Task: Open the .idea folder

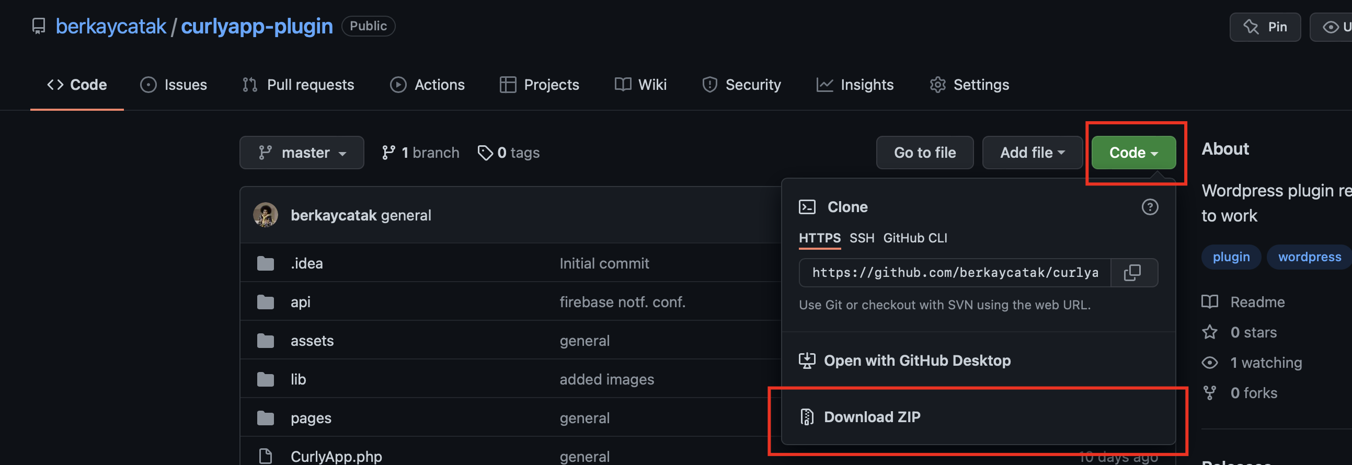Action: (x=306, y=263)
